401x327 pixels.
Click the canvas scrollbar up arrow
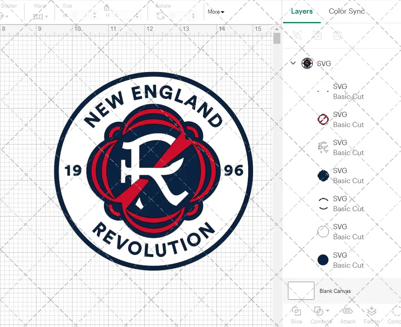click(277, 29)
